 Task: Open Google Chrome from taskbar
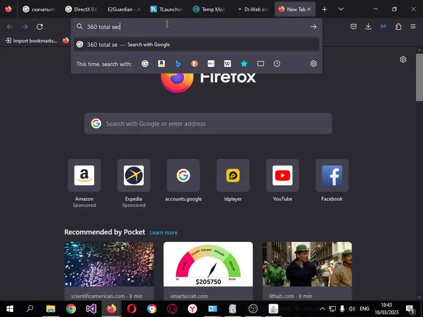tap(71, 309)
